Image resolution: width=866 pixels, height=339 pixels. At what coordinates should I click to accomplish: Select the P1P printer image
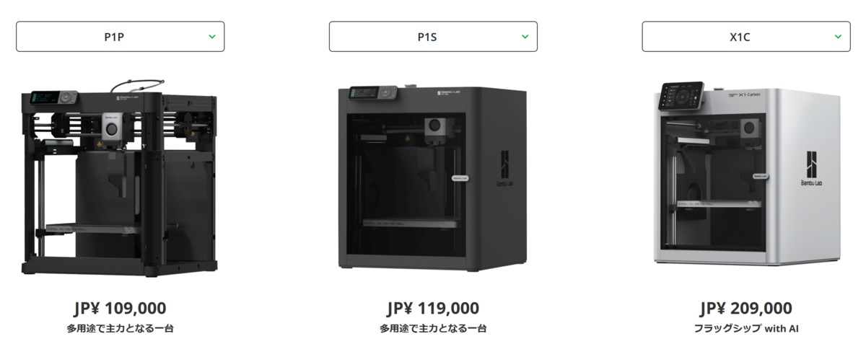[120, 177]
